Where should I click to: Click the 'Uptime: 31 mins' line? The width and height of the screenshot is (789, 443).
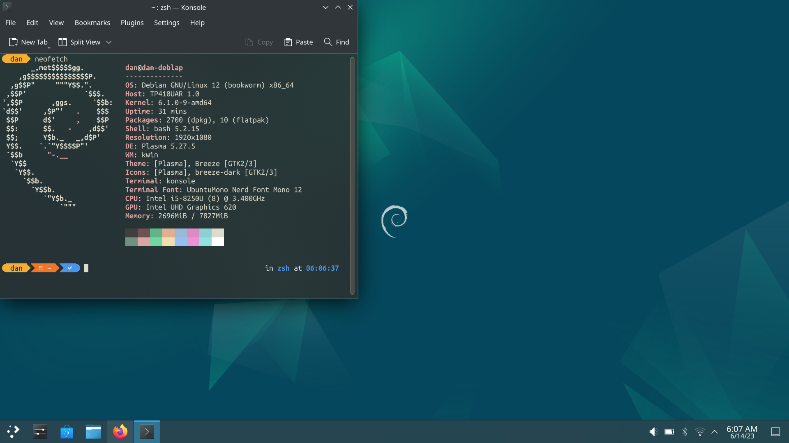[x=156, y=111]
